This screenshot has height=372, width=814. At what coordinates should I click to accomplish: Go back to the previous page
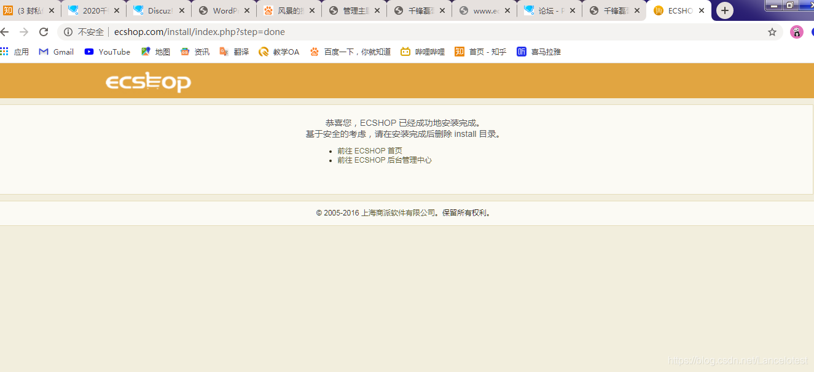click(5, 32)
